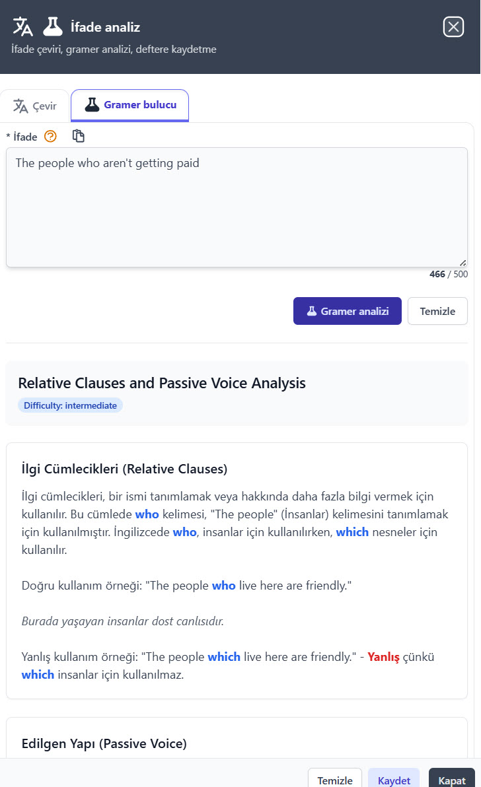This screenshot has width=481, height=787.
Task: Click the translate icon in the header
Action: (22, 26)
